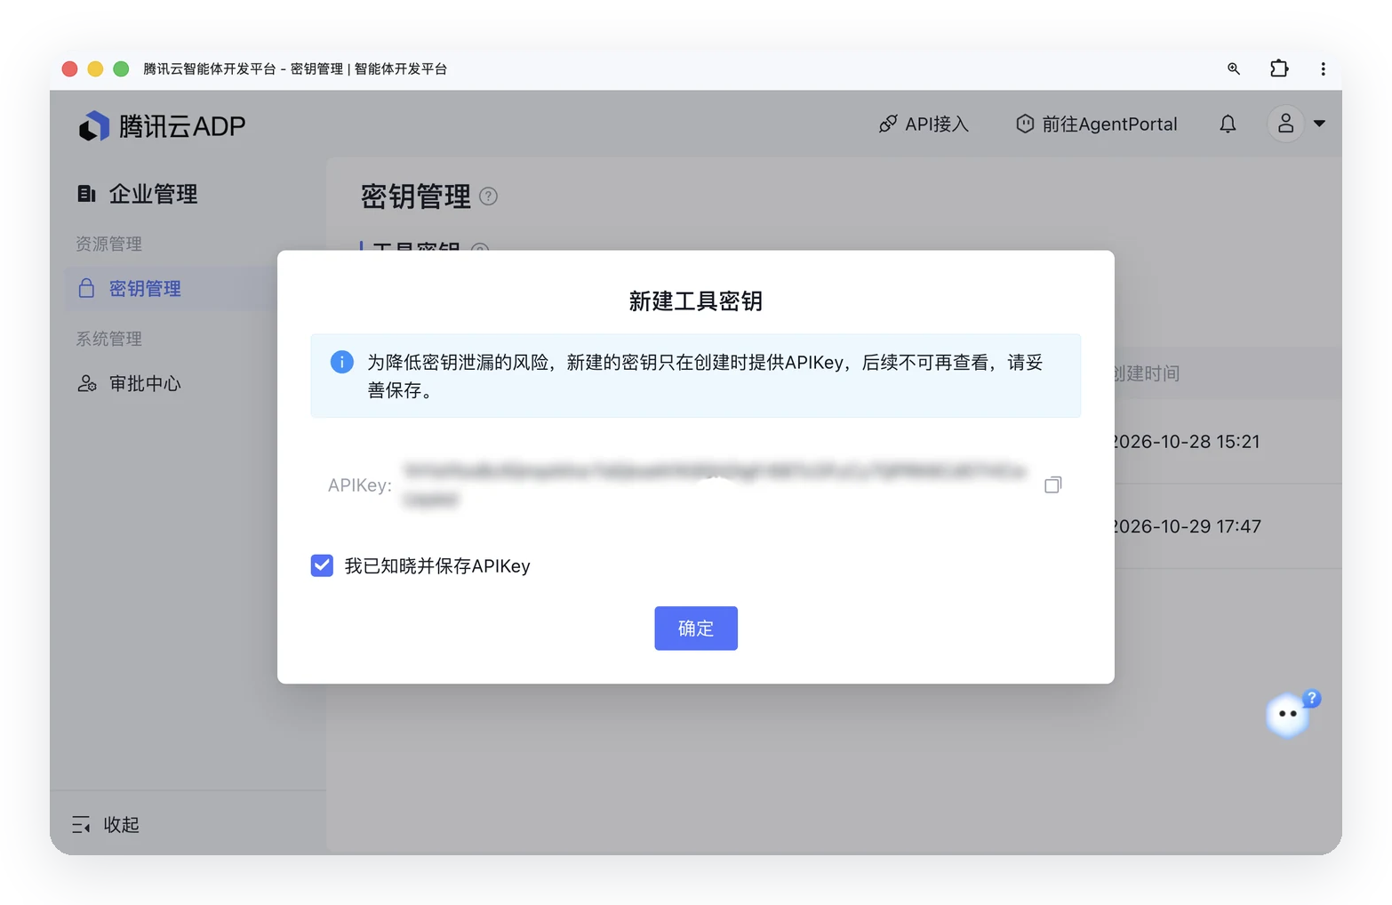Open the API接入 link
The image size is (1392, 905).
coord(924,124)
